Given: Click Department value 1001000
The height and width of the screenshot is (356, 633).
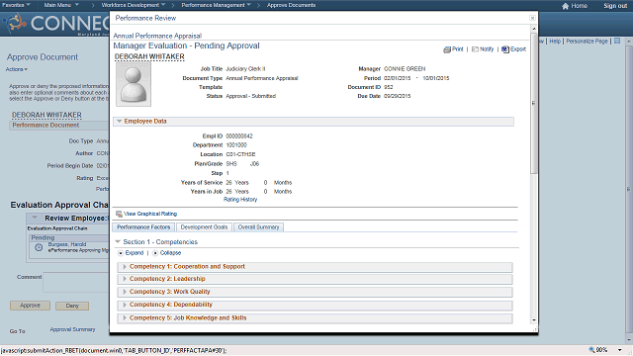Looking at the screenshot, I should (x=236, y=145).
